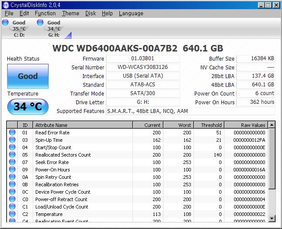This screenshot has height=229, width=282.
Task: Click the serial number WD-WCASY3083126 field
Action: click(x=143, y=67)
